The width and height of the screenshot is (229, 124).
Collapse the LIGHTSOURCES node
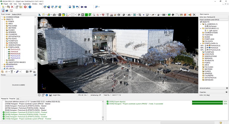[201, 28]
